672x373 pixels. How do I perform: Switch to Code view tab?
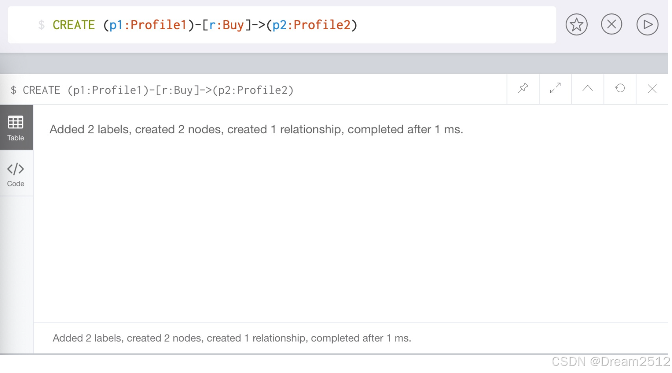pos(16,174)
